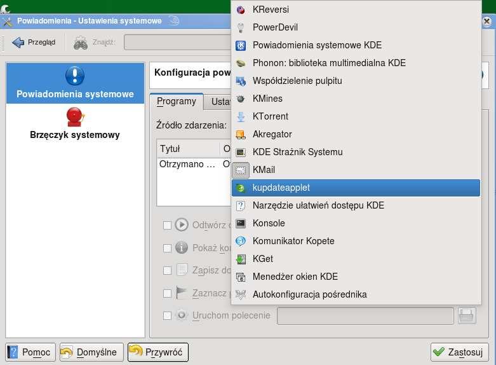Choose Komunikator Kopete from the list
This screenshot has width=496, height=365.
[356, 241]
